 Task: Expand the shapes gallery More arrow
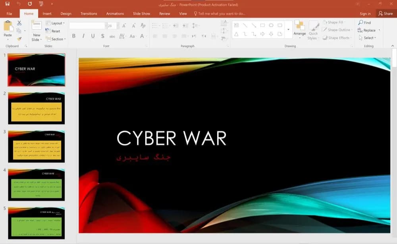[288, 30]
